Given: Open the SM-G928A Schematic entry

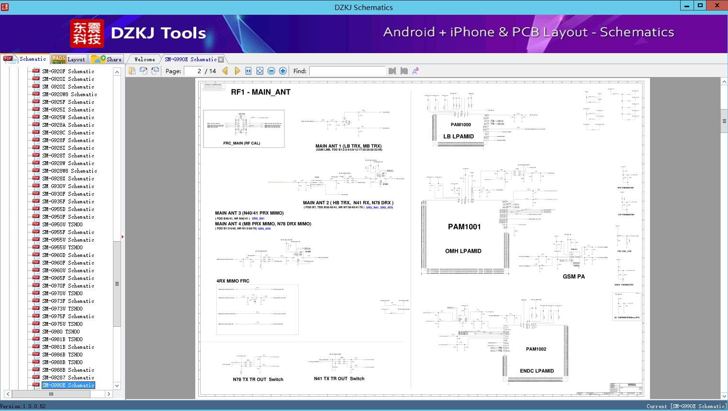Looking at the screenshot, I should [68, 125].
